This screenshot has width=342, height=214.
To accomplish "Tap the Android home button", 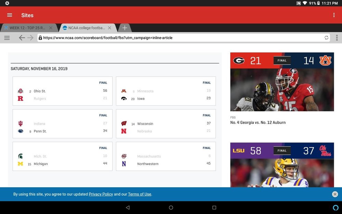I will click(x=171, y=207).
